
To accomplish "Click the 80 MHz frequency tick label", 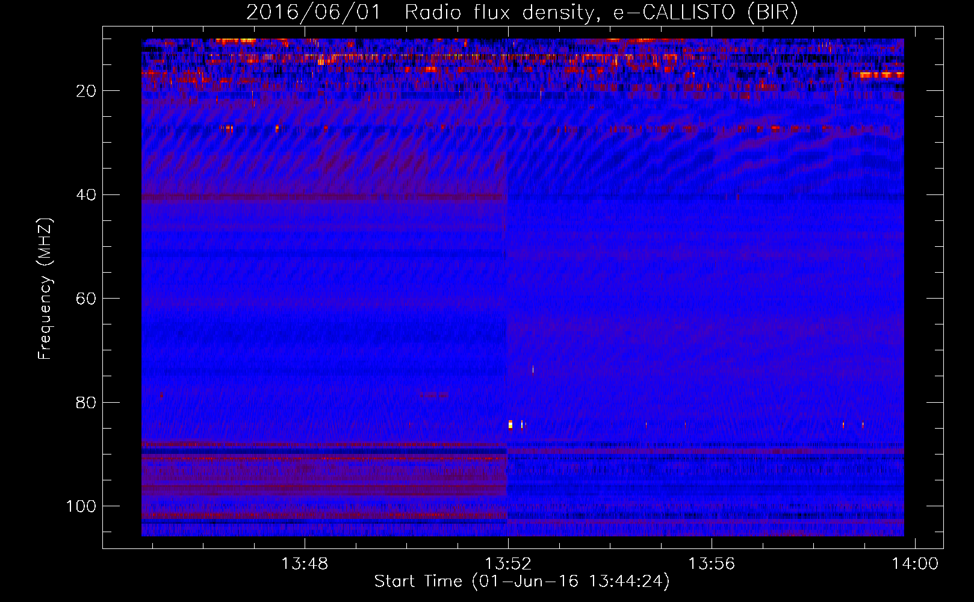I will coord(86,403).
